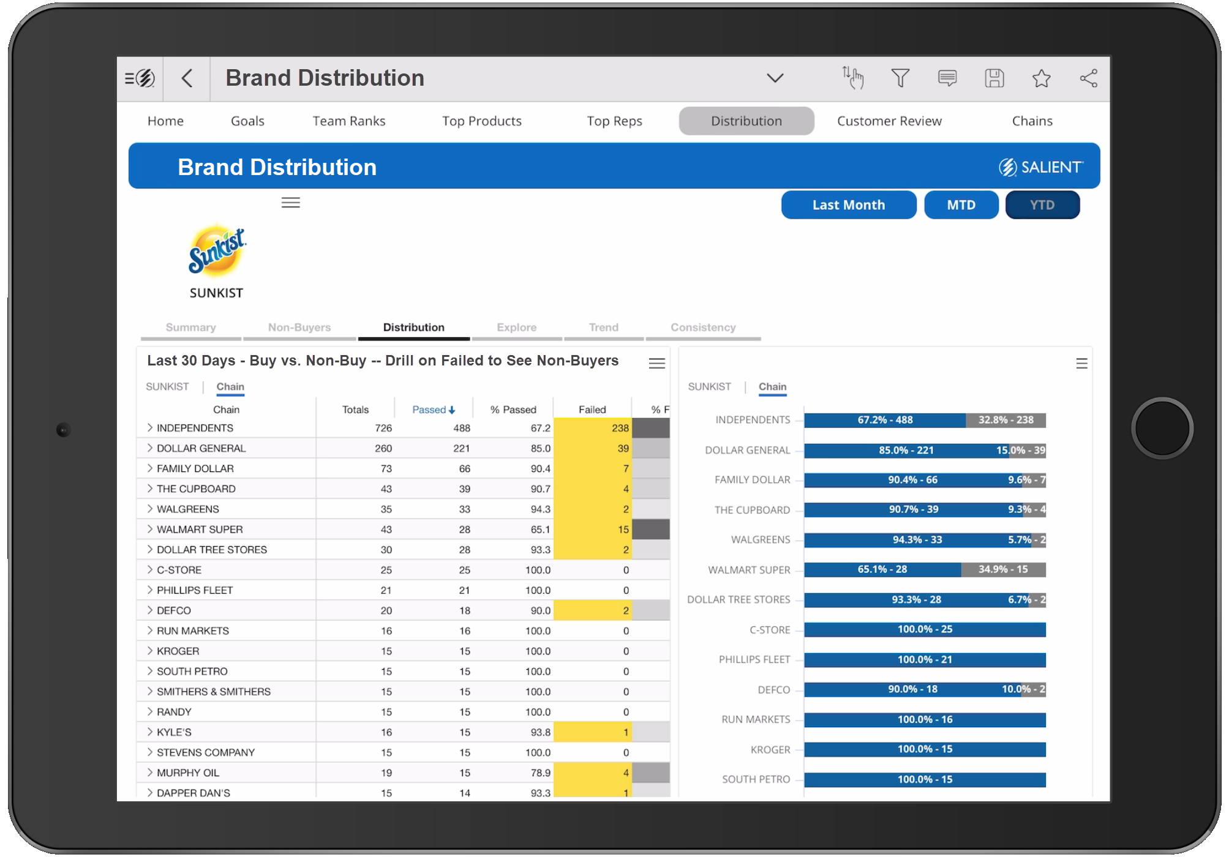Open Top Products tab
Screen dimensions: 1229x857
click(482, 121)
